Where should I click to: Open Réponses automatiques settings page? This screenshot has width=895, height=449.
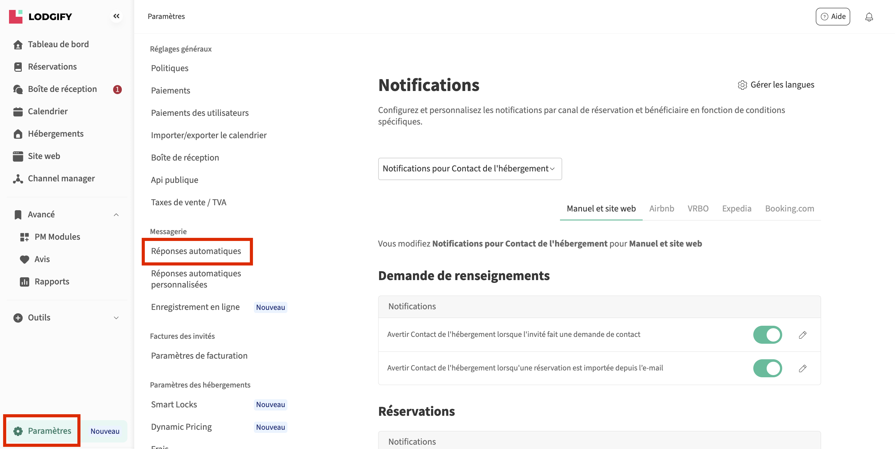pos(196,251)
